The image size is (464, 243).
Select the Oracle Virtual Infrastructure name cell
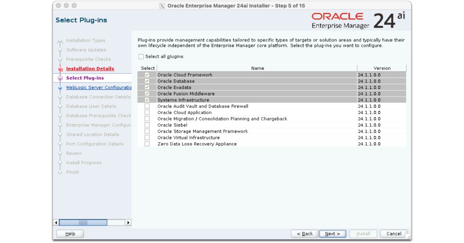pos(257,138)
